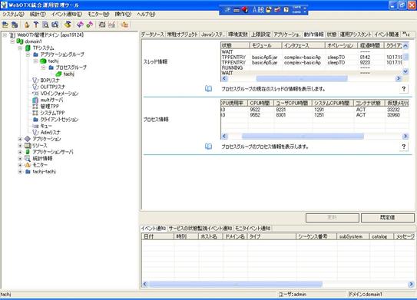The image size is (417, 300).
Task: Switch to the データソース tab
Action: pos(152,35)
